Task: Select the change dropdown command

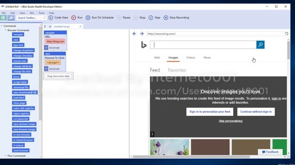Action: (24, 50)
